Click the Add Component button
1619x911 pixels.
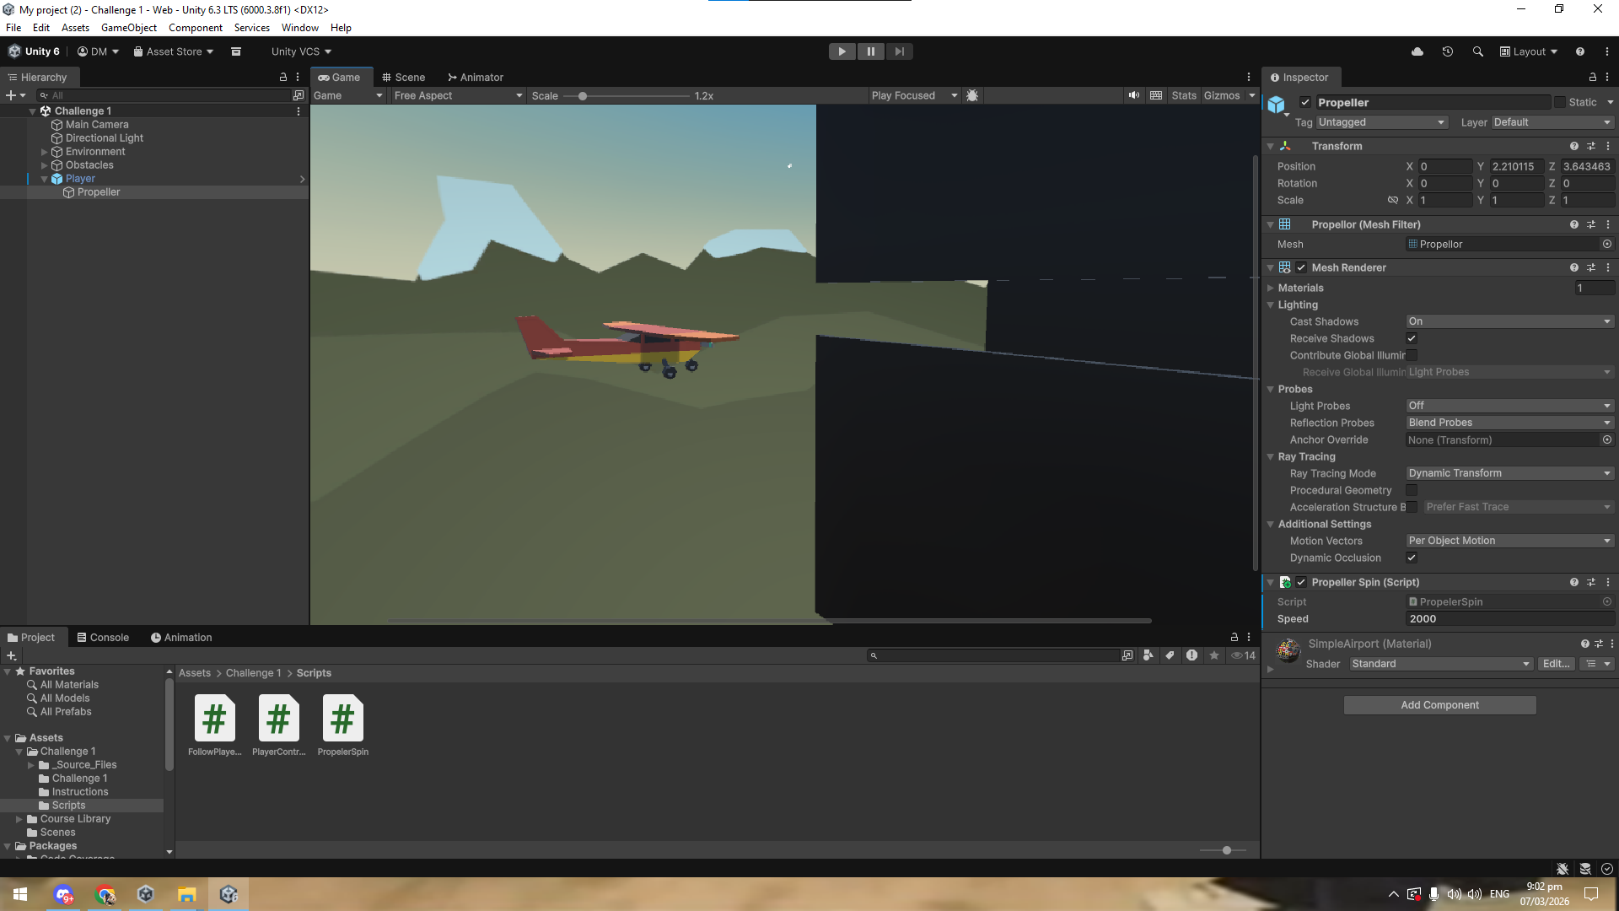tap(1439, 705)
